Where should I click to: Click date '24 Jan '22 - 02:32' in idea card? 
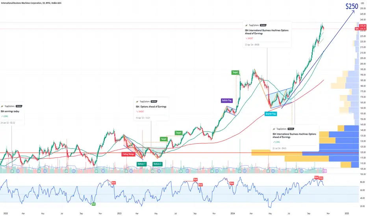(x=8, y=123)
